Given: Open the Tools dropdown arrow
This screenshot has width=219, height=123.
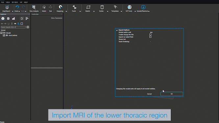Looking at the screenshot, I should click(x=80, y=11).
